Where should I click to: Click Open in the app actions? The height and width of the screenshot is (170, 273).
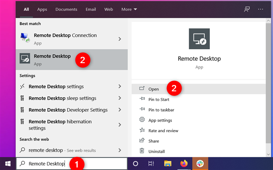click(x=199, y=89)
